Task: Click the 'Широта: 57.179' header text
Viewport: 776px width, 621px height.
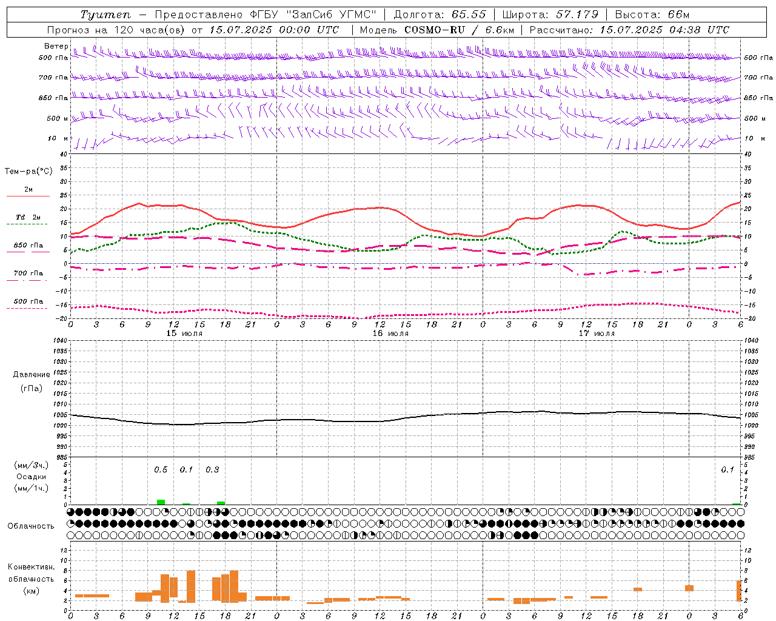Action: tap(550, 15)
